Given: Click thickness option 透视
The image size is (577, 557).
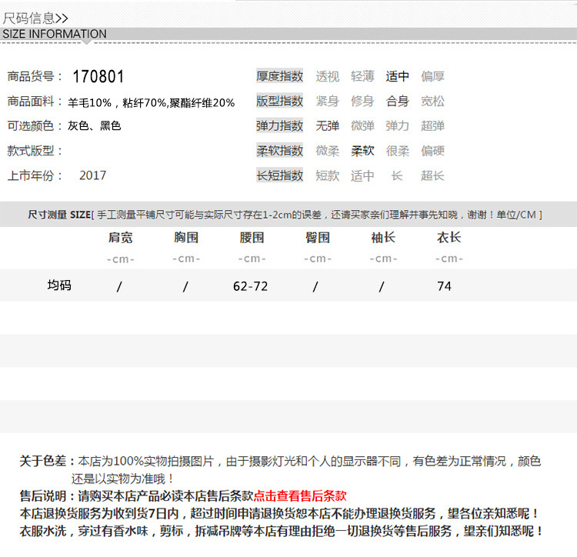Looking at the screenshot, I should tap(328, 76).
